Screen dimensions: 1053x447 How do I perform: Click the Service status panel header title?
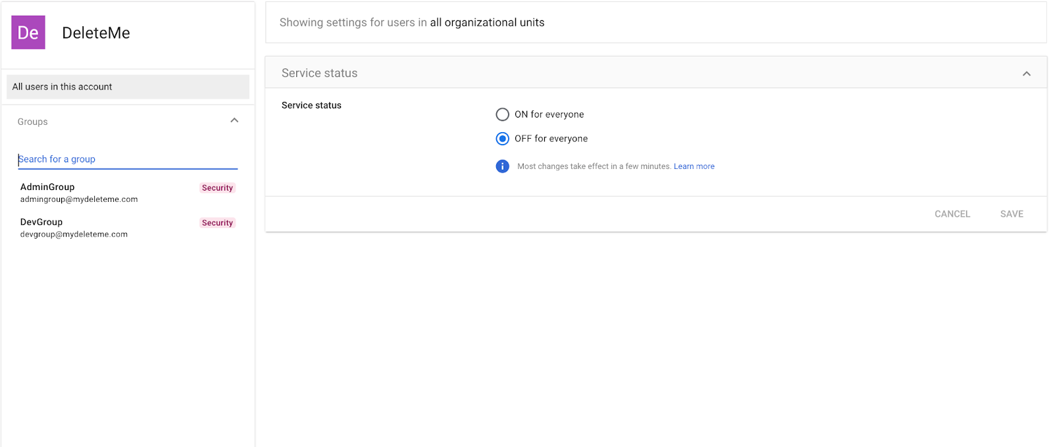pyautogui.click(x=319, y=73)
